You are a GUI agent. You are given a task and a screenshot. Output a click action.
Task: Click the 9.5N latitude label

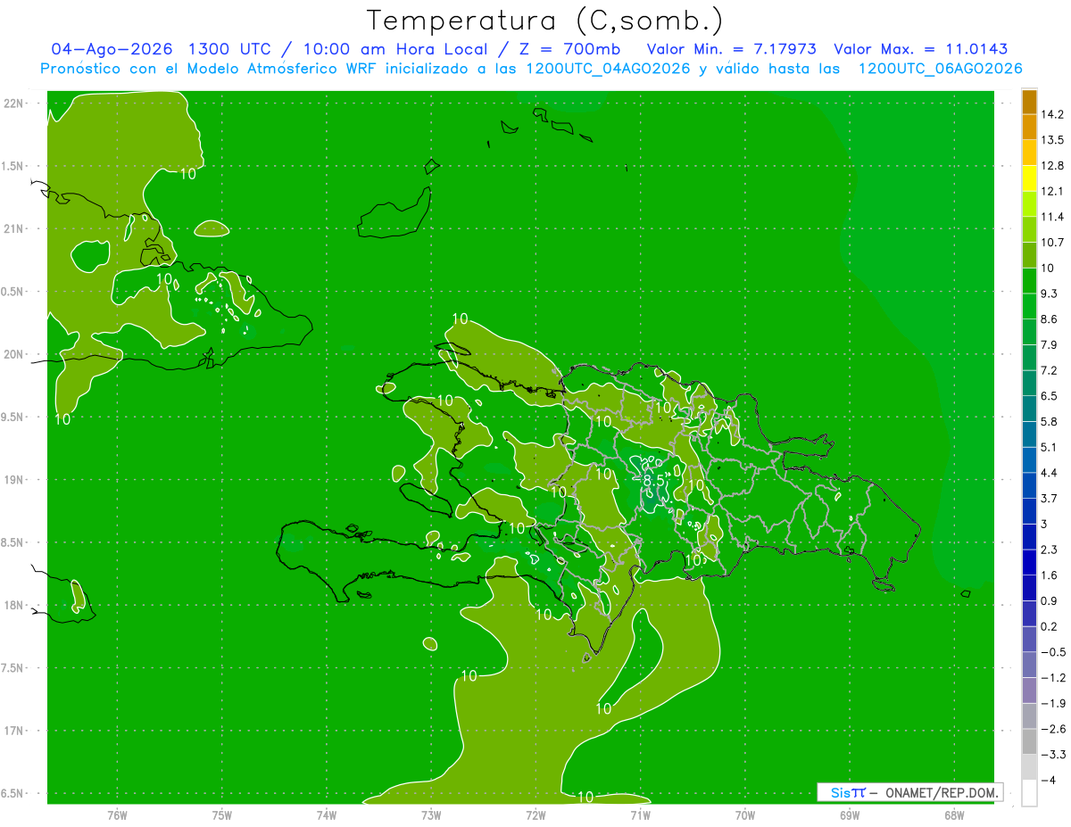[x=12, y=417]
